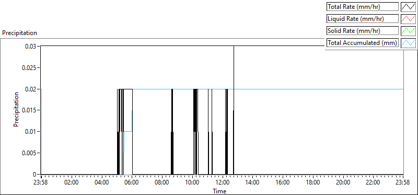Click the Precipitation graph title above the plot
The image size is (418, 195).
pyautogui.click(x=19, y=33)
